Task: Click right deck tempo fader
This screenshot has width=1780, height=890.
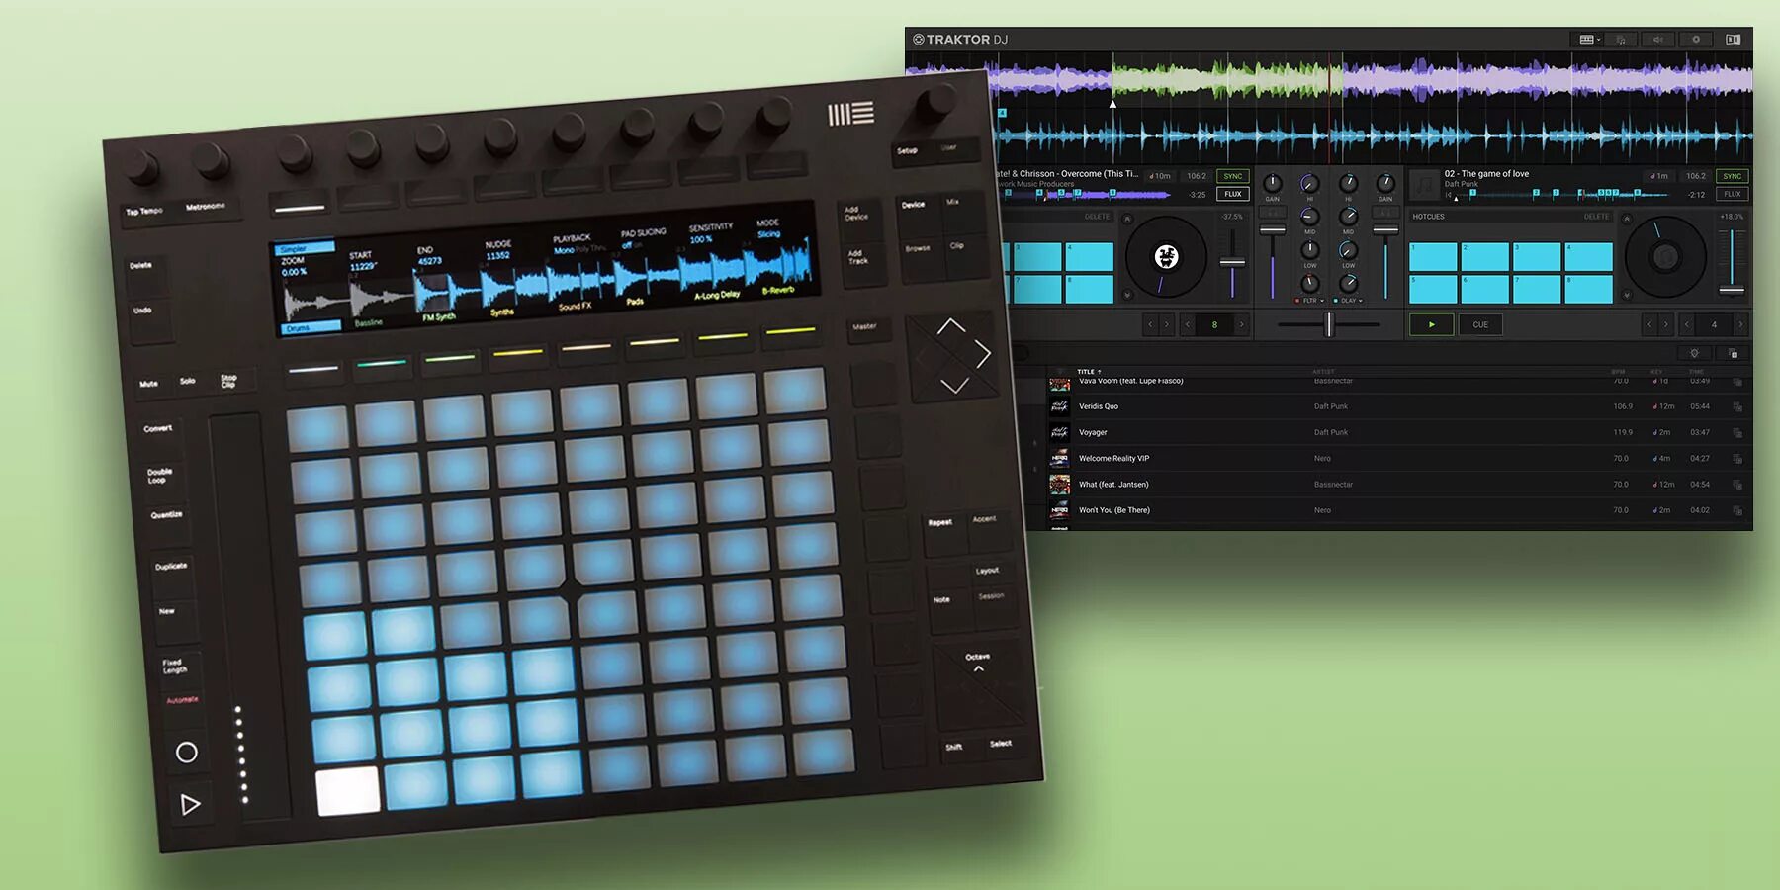Action: [x=1732, y=290]
